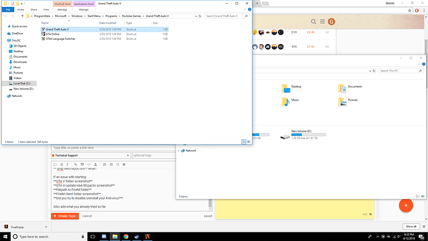Viewport: 428px width, 241px height.
Task: Open Shortcut Tools ribbon tab
Action: (x=62, y=4)
